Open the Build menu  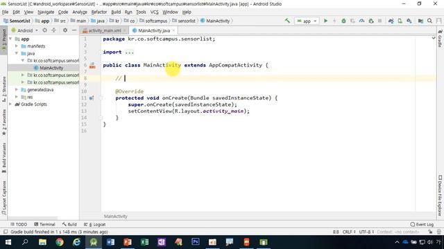[116, 12]
